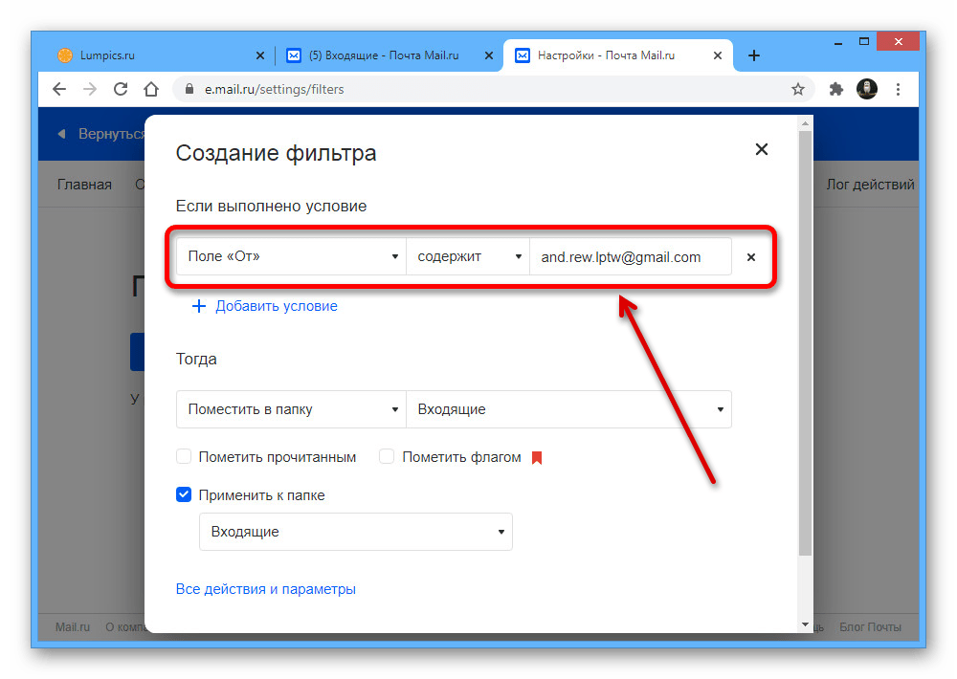Open the Лог действий tab
The width and height of the screenshot is (957, 679).
tap(870, 185)
